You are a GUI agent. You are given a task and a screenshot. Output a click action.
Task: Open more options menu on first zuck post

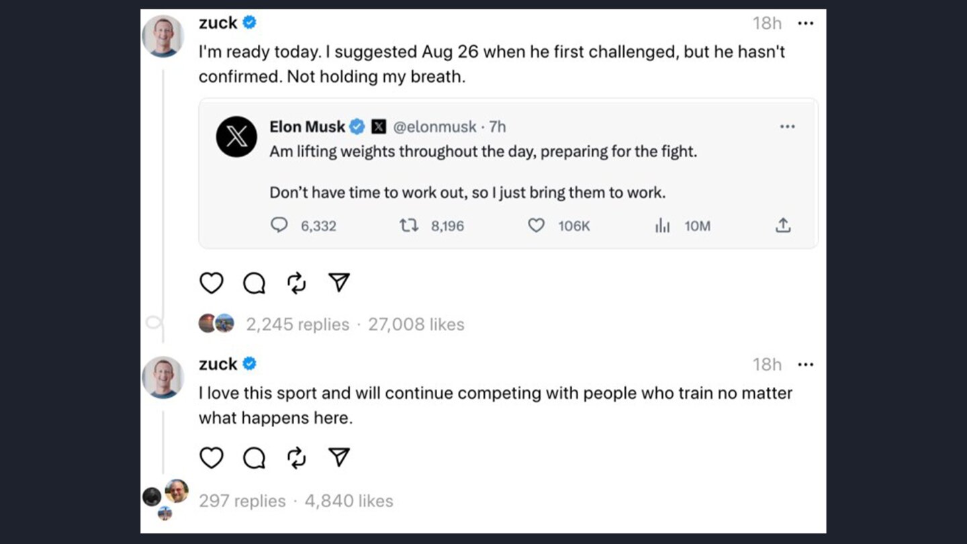coord(805,24)
